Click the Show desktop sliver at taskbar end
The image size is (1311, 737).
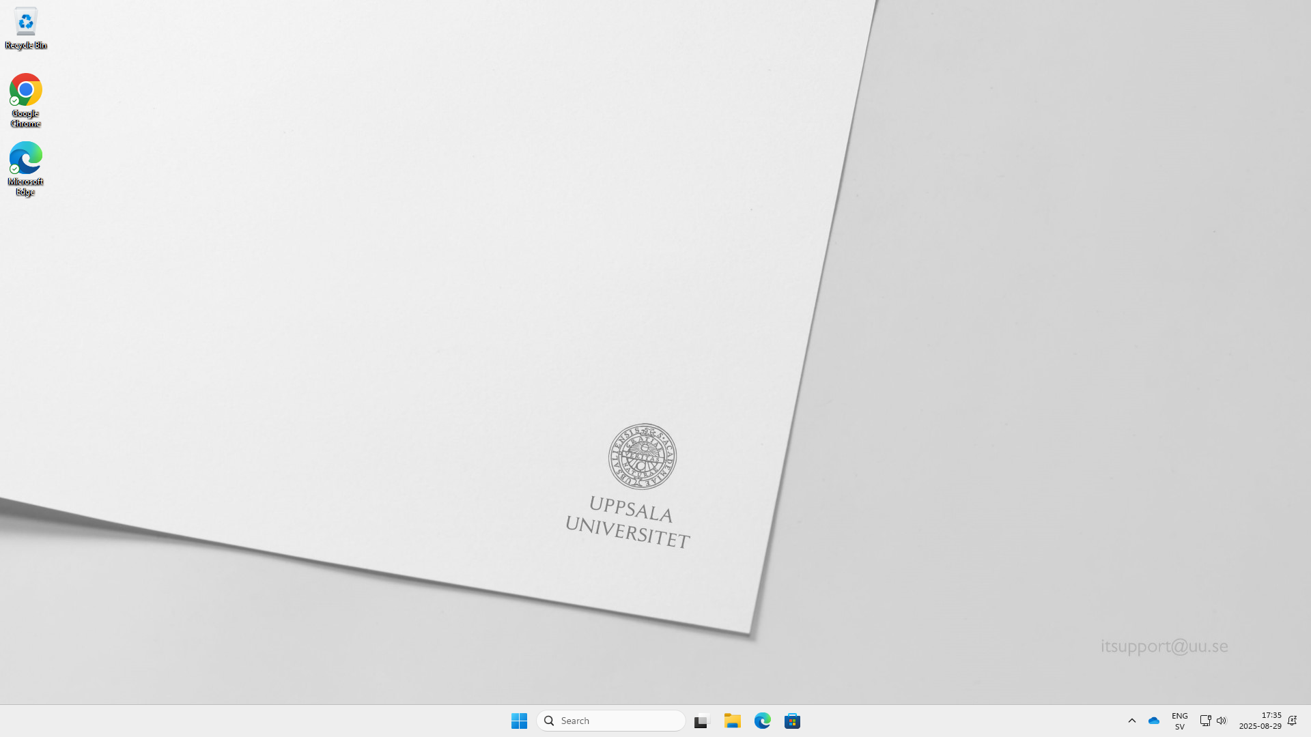pos(1308,721)
